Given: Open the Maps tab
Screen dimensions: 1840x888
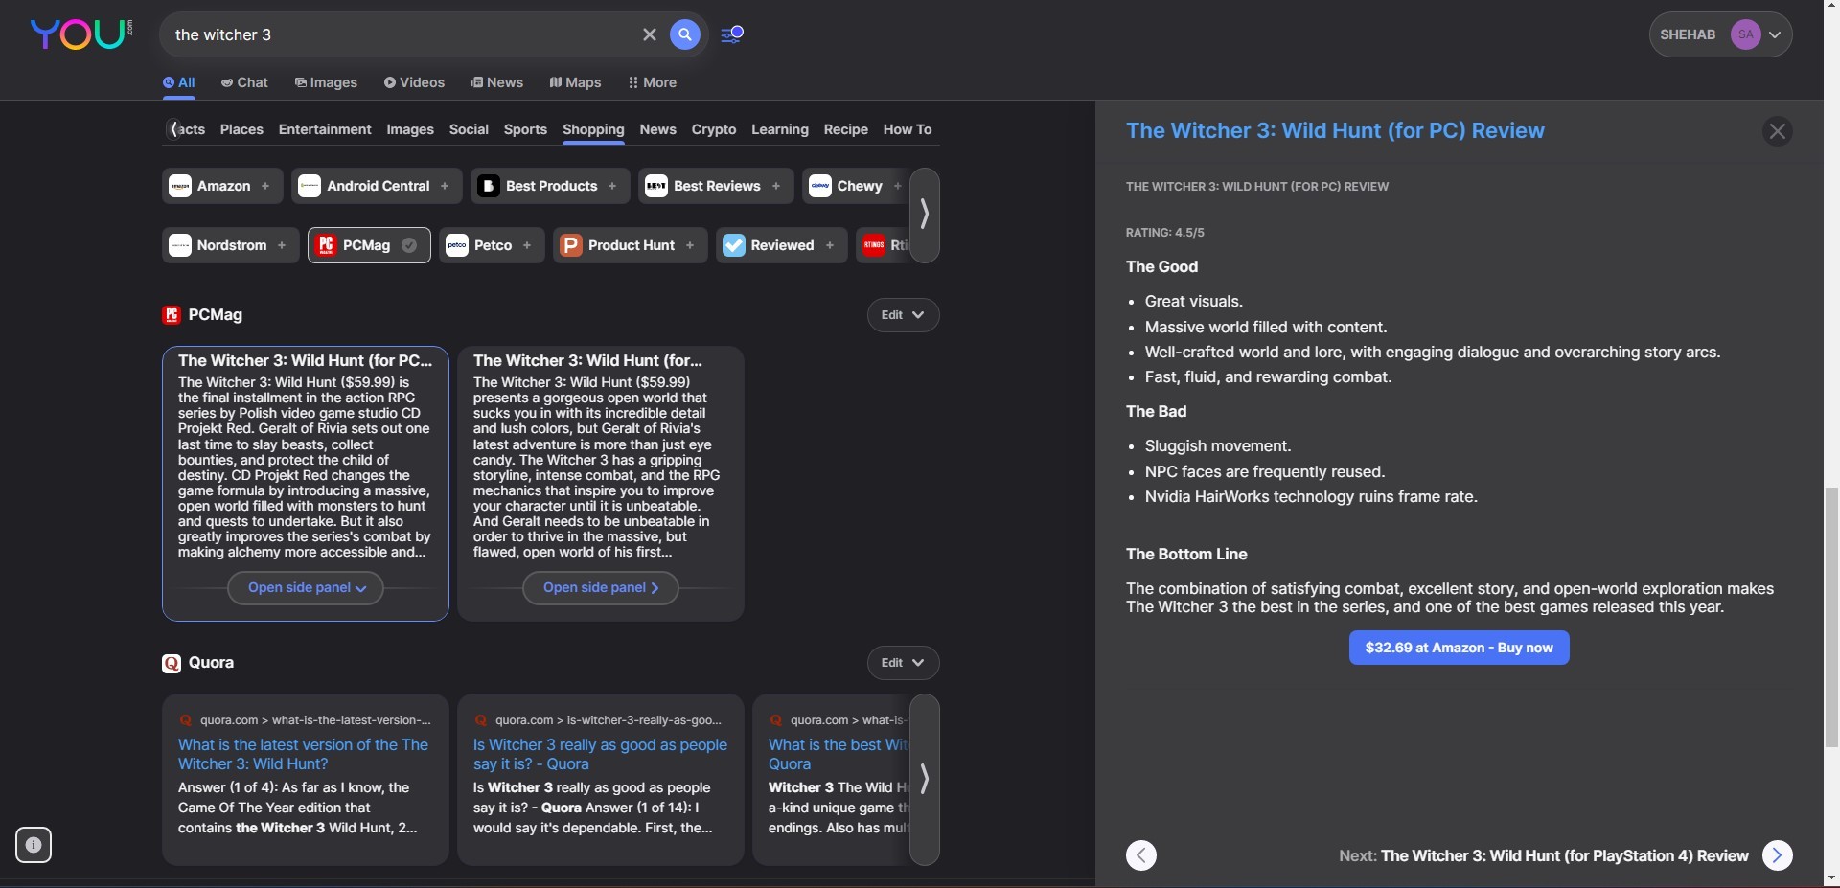Looking at the screenshot, I should [575, 82].
